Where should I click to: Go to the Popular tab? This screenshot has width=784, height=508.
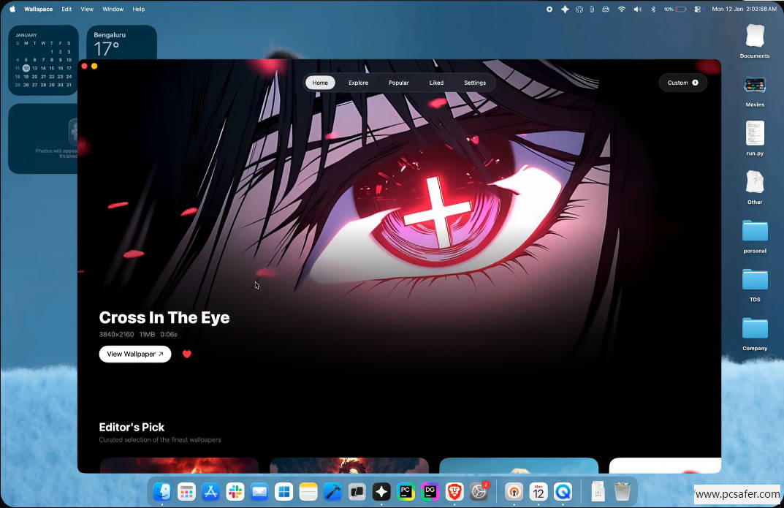398,83
